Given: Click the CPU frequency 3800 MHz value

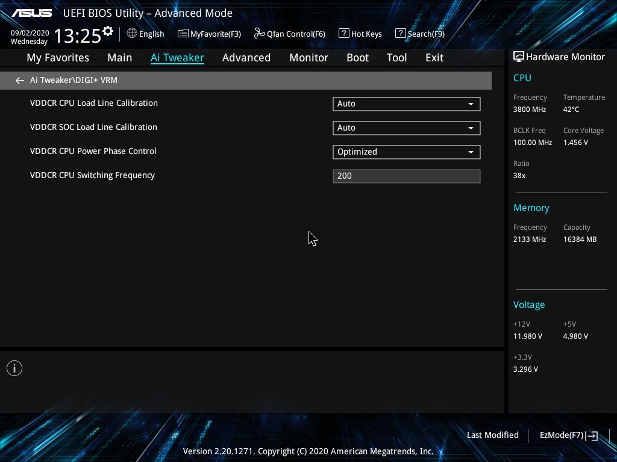Looking at the screenshot, I should (529, 109).
